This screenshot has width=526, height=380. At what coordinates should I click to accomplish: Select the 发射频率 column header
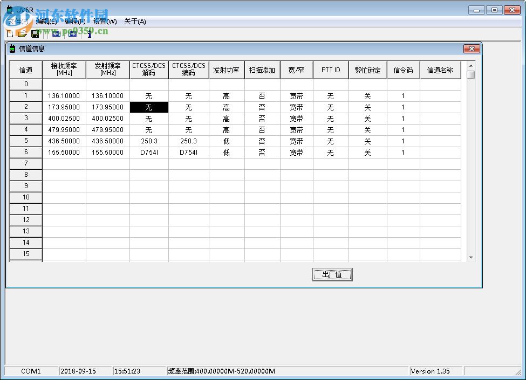pyautogui.click(x=108, y=70)
